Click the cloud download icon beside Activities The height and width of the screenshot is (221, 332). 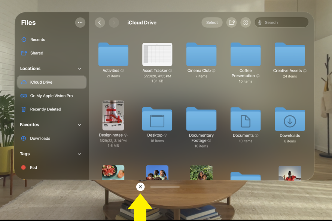(x=122, y=71)
